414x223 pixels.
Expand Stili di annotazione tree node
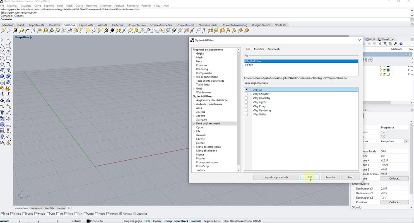coord(194,77)
